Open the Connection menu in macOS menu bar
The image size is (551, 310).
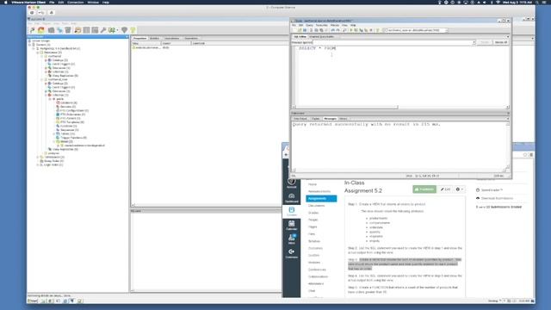tap(75, 2)
